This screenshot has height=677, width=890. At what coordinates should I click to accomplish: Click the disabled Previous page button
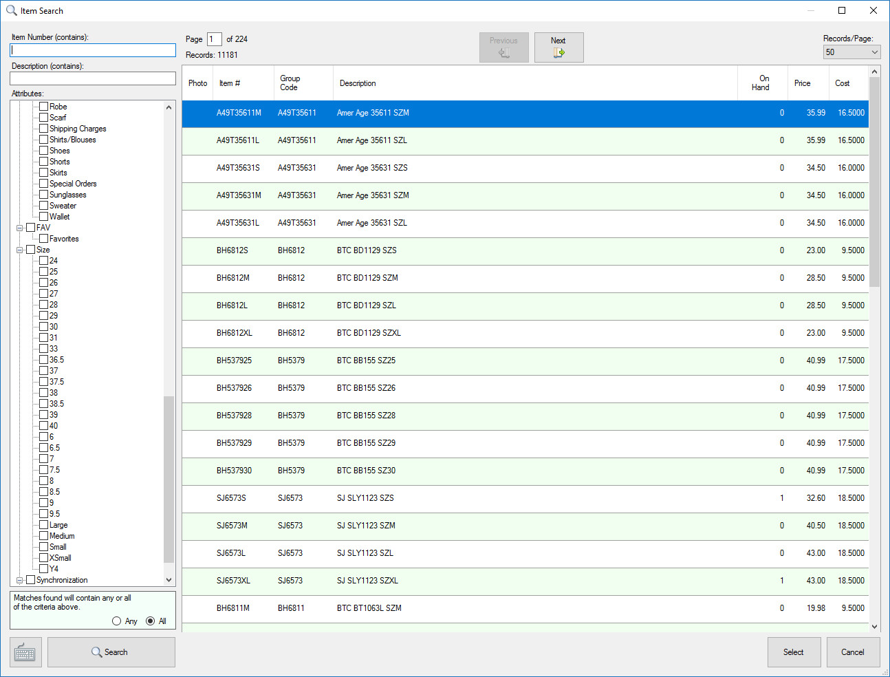(503, 47)
